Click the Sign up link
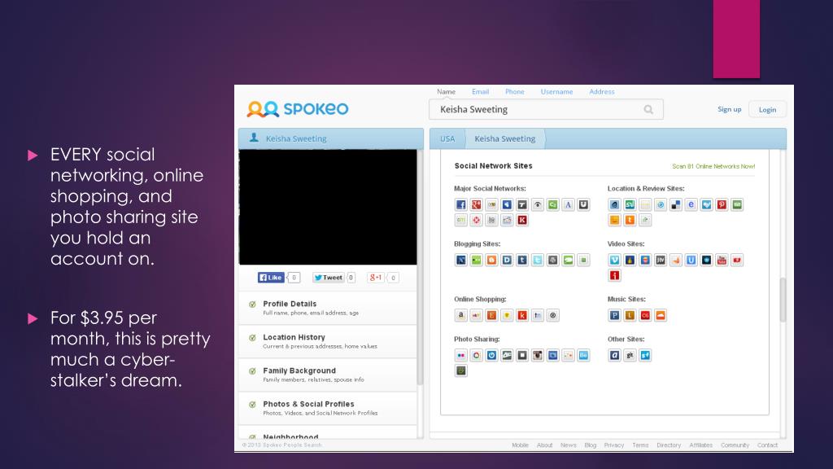The width and height of the screenshot is (833, 469). [x=730, y=109]
